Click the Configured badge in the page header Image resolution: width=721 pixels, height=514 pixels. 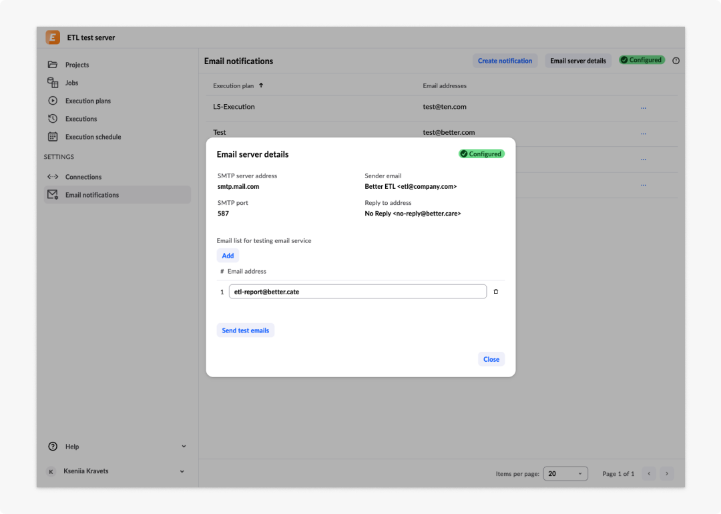tap(642, 60)
